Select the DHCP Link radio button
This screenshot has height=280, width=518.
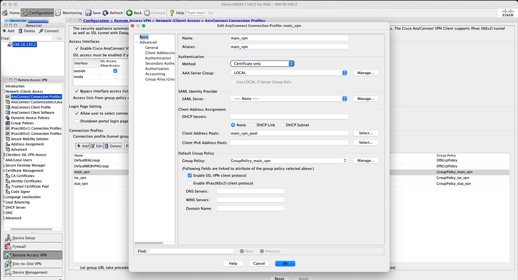coord(253,125)
